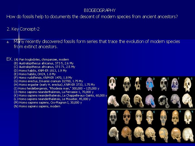
Task: Select '(F) Homo rudolfensis, KNM-ER 1470' line
Action: click(x=43, y=78)
